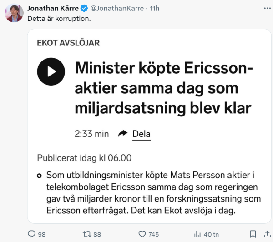
Task: Click the Publicerat idag kl 06.00 text
Action: (84, 158)
